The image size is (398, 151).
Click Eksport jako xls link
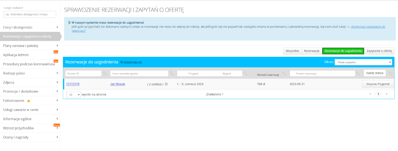pos(132,62)
